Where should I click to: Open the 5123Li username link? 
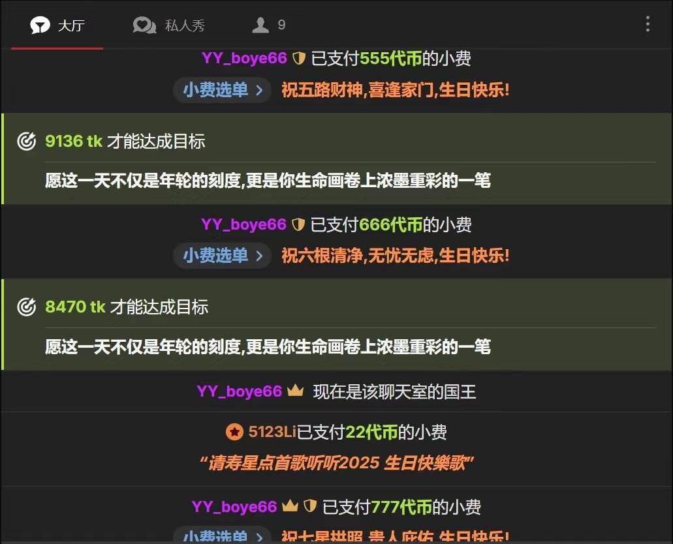coord(272,432)
